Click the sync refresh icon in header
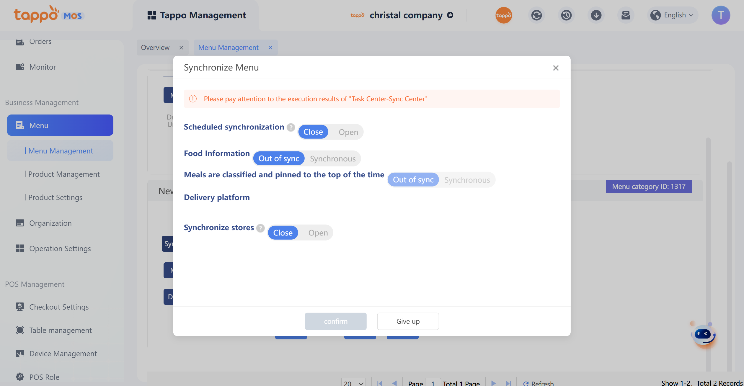Screen dimensions: 744x386 tap(536, 15)
